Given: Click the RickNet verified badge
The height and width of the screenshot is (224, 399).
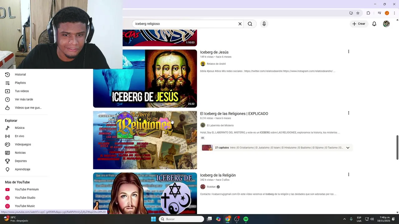Looking at the screenshot, I should coord(218,187).
